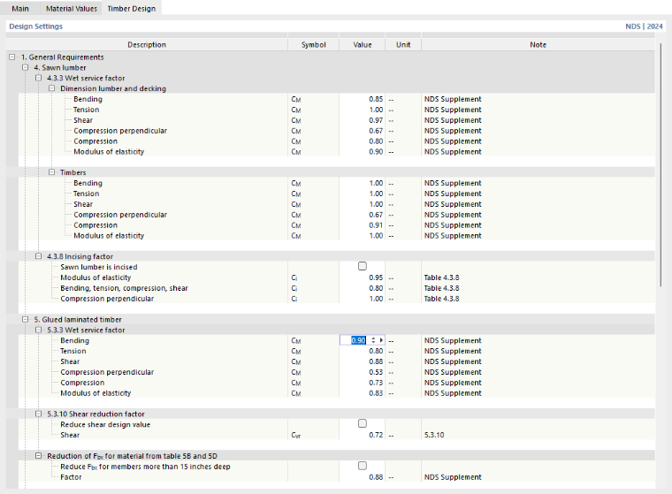Click Table 4.3.8 note in Modulus of elasticity row
The height and width of the screenshot is (494, 672).
click(x=441, y=277)
